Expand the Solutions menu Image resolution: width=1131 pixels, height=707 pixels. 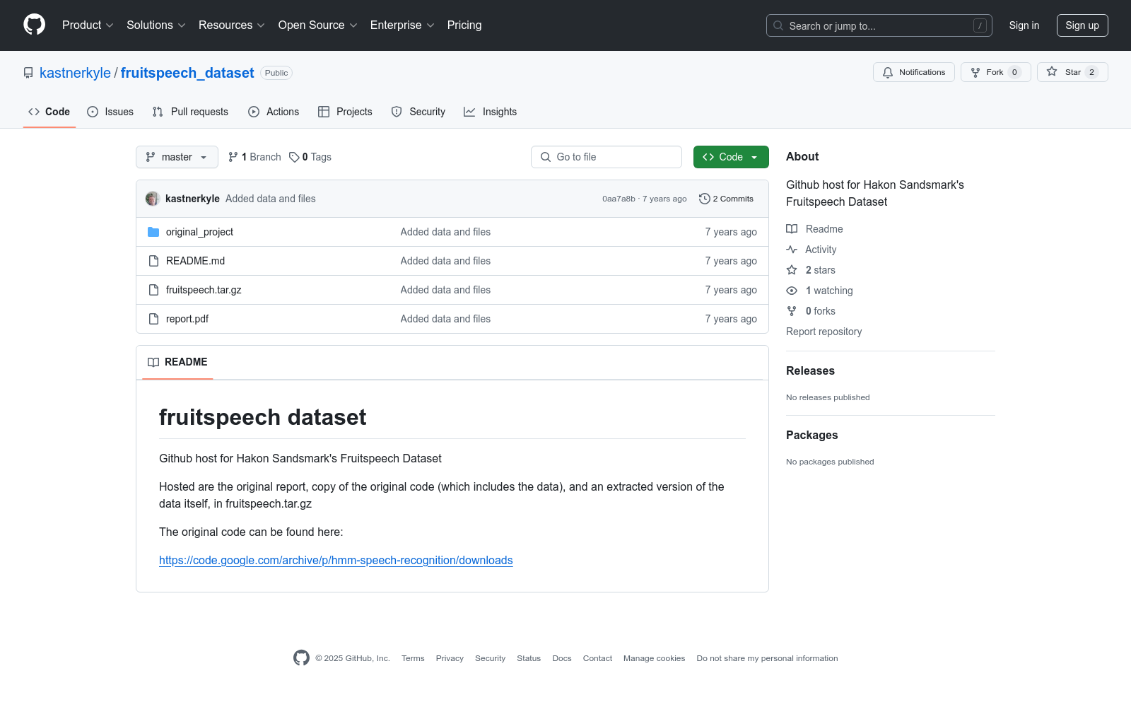click(156, 25)
